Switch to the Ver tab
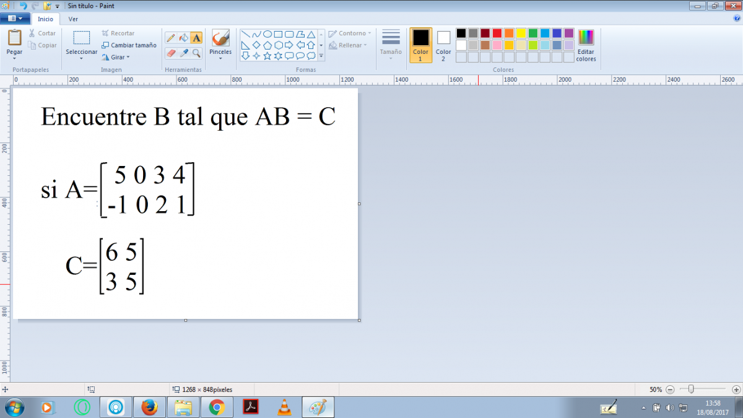The height and width of the screenshot is (418, 743). (73, 19)
